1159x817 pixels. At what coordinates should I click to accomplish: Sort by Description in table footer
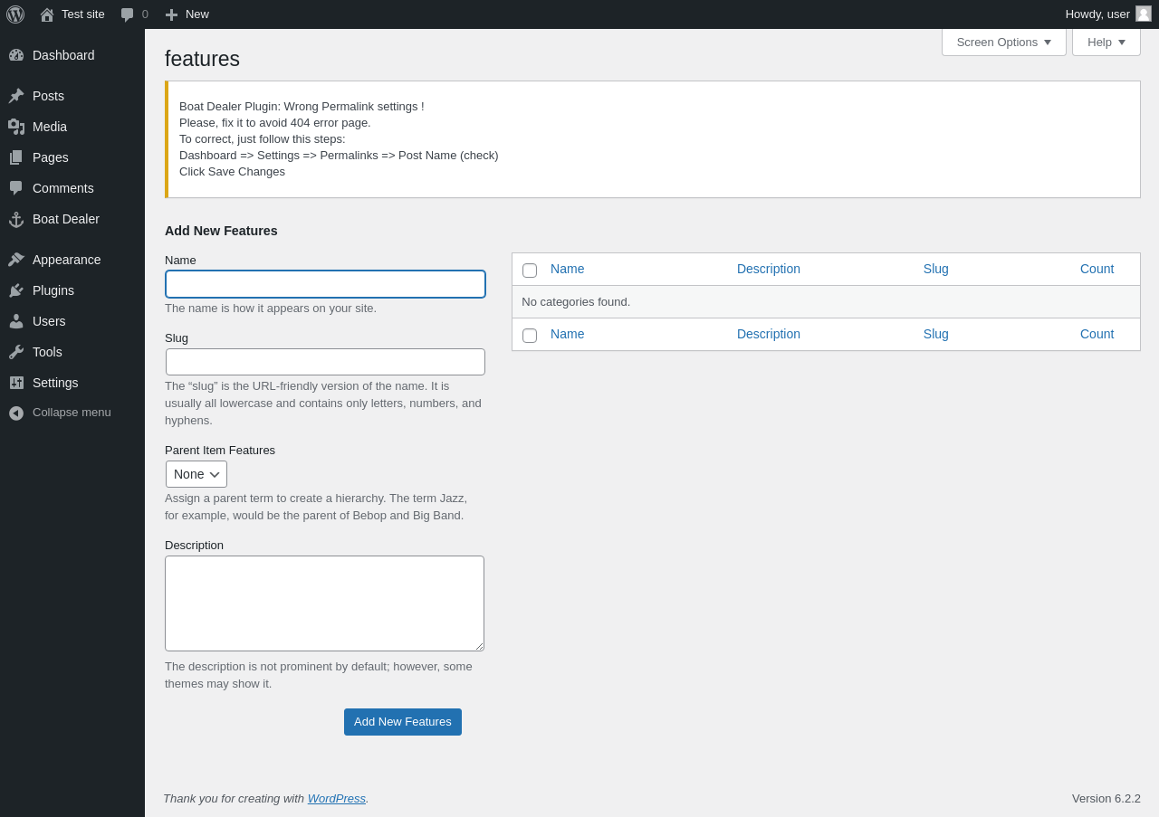[x=769, y=334]
